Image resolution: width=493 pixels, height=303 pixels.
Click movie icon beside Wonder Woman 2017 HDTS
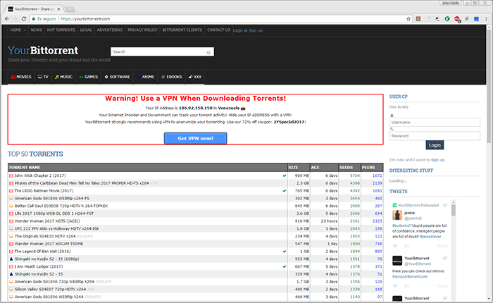coord(11,221)
